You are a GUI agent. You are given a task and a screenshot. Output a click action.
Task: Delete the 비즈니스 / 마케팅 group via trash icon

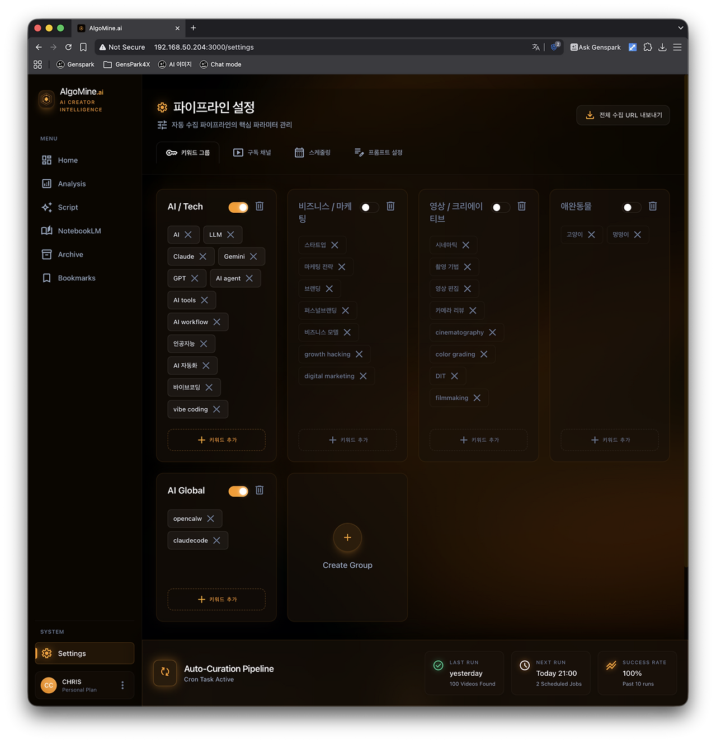tap(390, 206)
